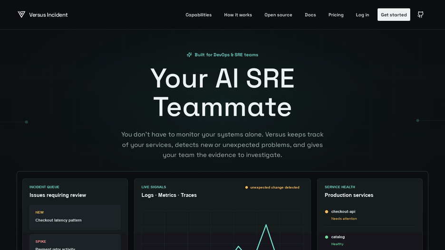The height and width of the screenshot is (250, 445).
Task: Open the Capabilities nav item
Action: tap(198, 15)
